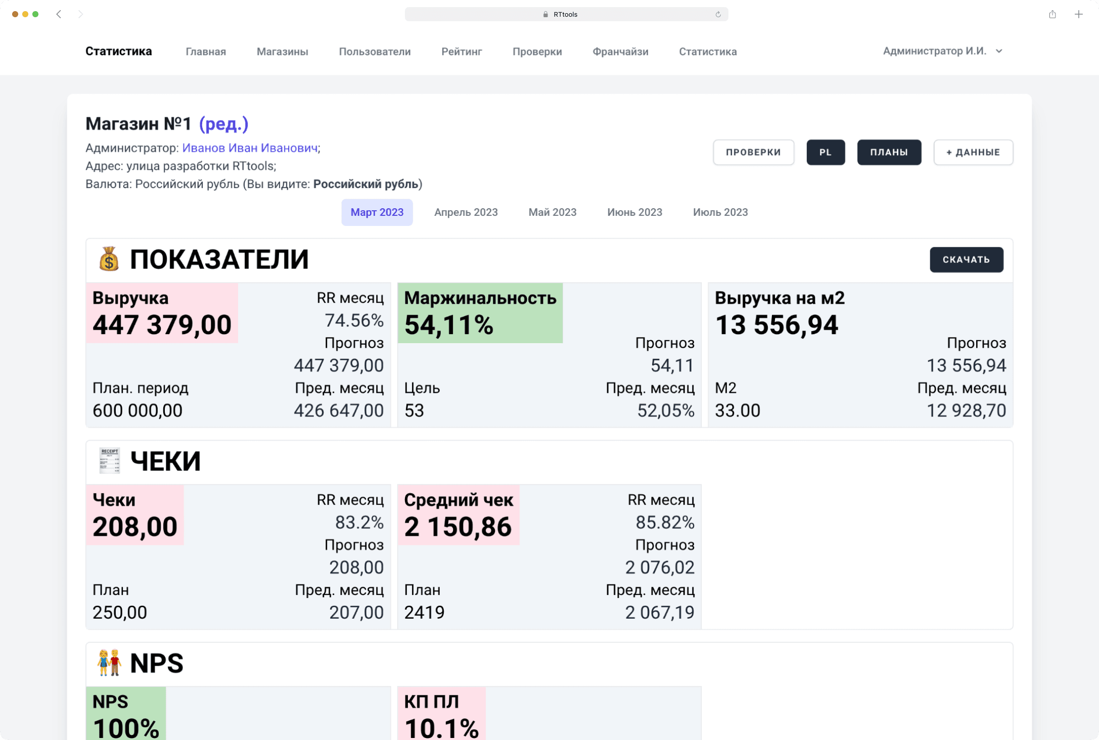Viewport: 1099px width, 740px height.
Task: Click the share icon in browser toolbar
Action: 1052,14
